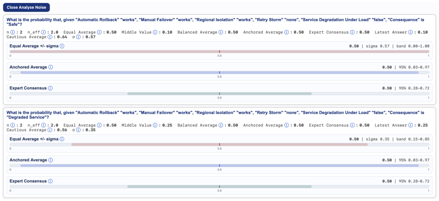
Task: Click the n_eff value 2.0 in the Safe card
Action: (54, 32)
